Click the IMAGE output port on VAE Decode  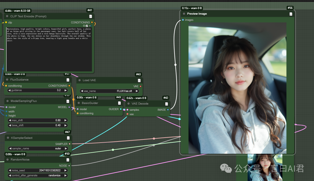(x=168, y=110)
